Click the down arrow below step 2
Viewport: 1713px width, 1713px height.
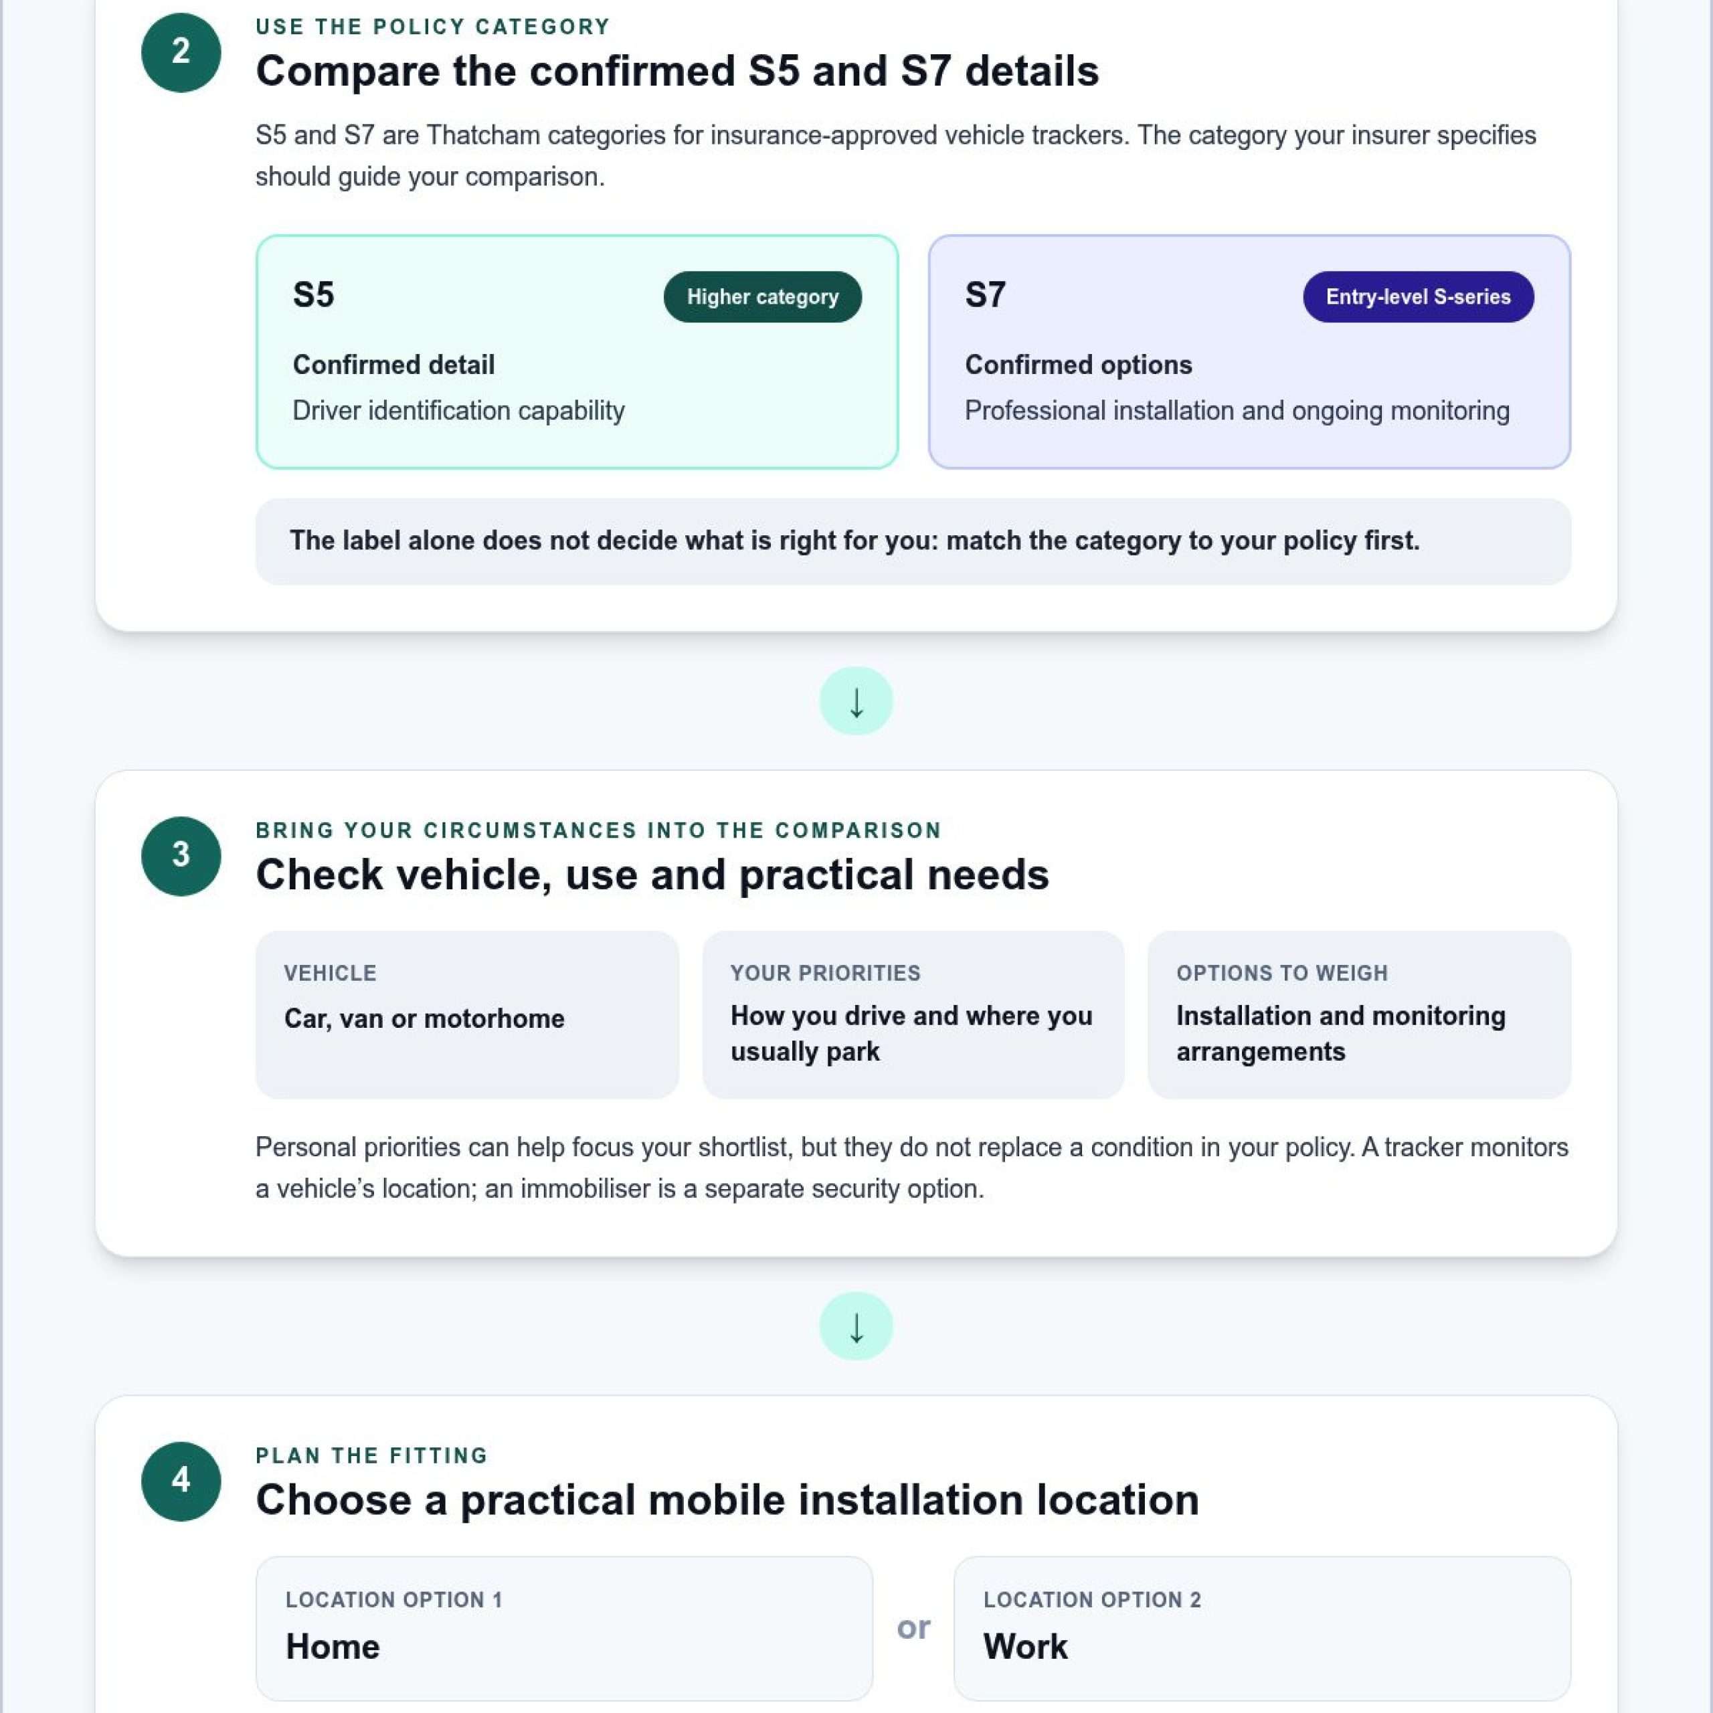coord(856,701)
